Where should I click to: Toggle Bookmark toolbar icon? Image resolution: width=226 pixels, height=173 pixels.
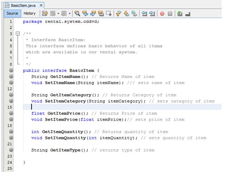[x=134, y=13]
